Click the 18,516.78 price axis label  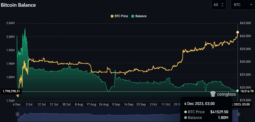(x=247, y=91)
